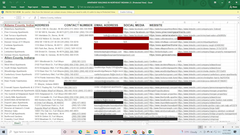Switch to Normal view icon
The image size is (240, 135).
pos(200,127)
